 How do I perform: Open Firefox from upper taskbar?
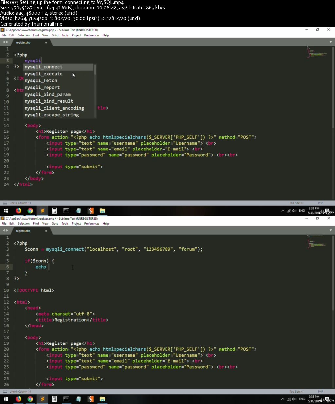18,211
